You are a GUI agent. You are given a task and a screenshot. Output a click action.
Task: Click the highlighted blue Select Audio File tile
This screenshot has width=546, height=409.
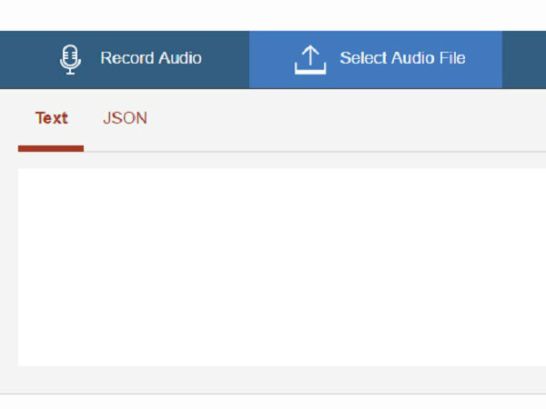pos(376,59)
